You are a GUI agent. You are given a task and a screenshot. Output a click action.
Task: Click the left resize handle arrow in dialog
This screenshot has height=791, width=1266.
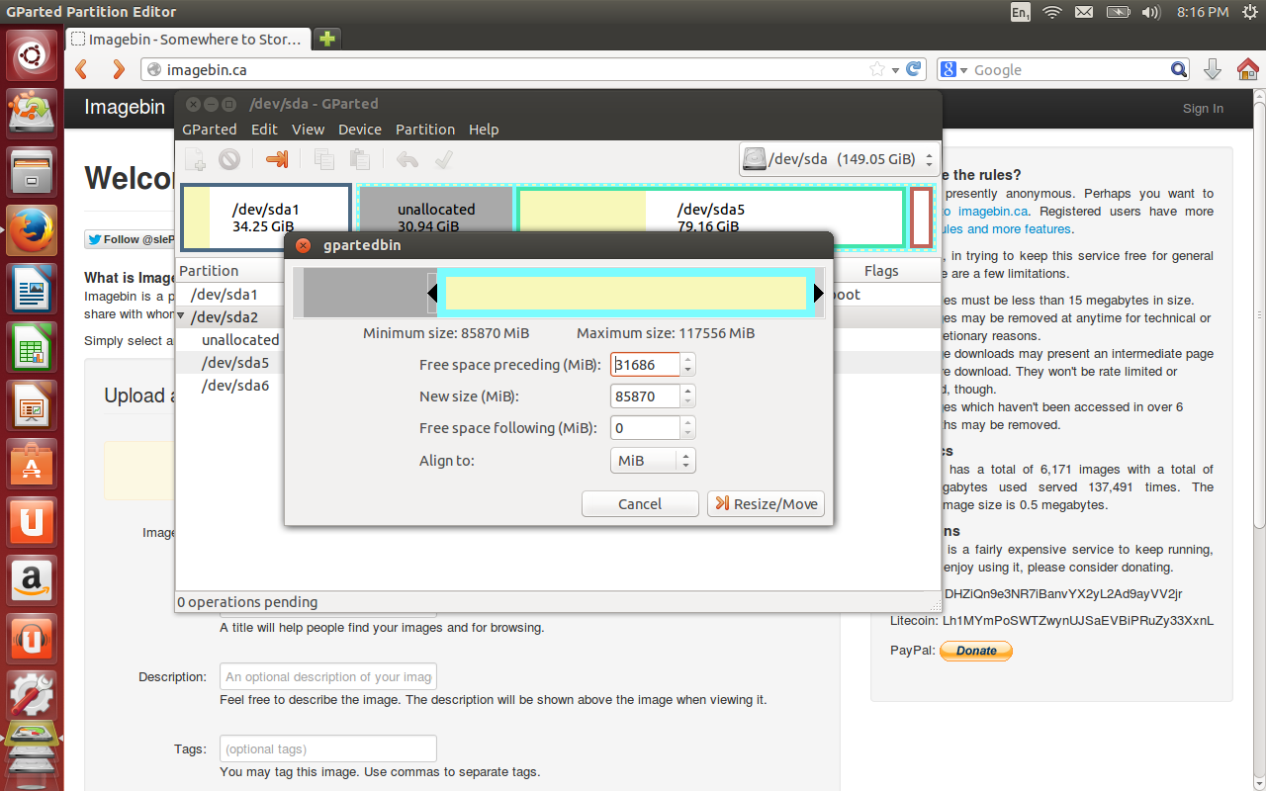(x=432, y=294)
